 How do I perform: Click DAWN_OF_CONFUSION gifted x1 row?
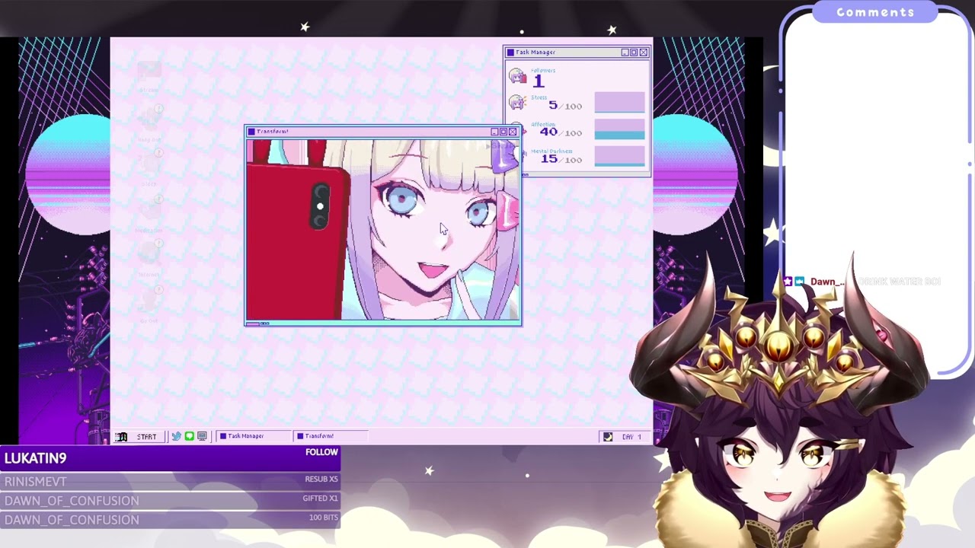point(171,500)
